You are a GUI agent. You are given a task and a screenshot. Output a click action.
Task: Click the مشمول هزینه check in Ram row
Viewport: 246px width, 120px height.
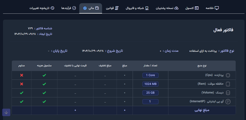(44, 84)
